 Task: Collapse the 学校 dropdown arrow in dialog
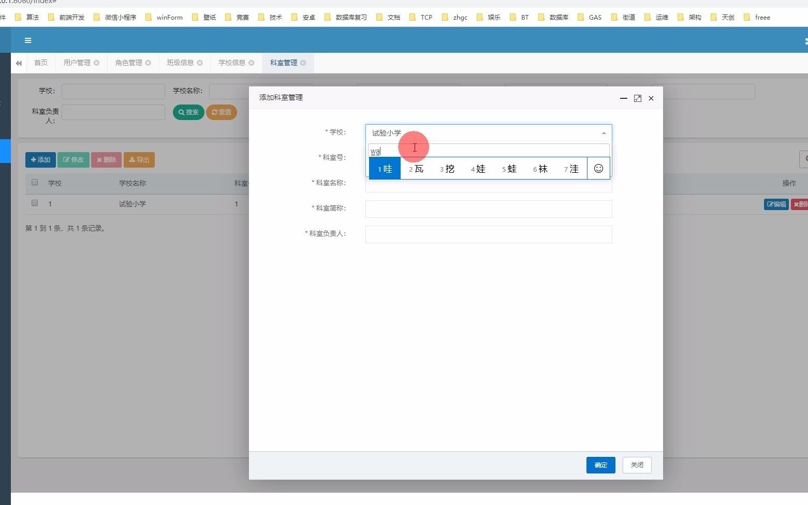tap(604, 133)
